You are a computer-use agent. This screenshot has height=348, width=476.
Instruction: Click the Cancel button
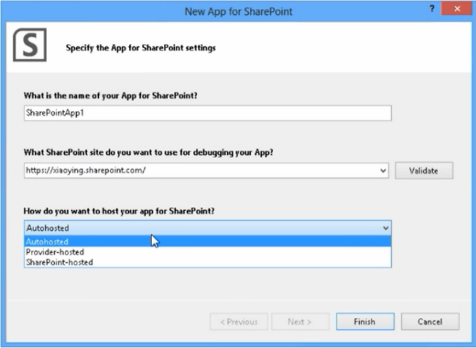[x=430, y=321]
